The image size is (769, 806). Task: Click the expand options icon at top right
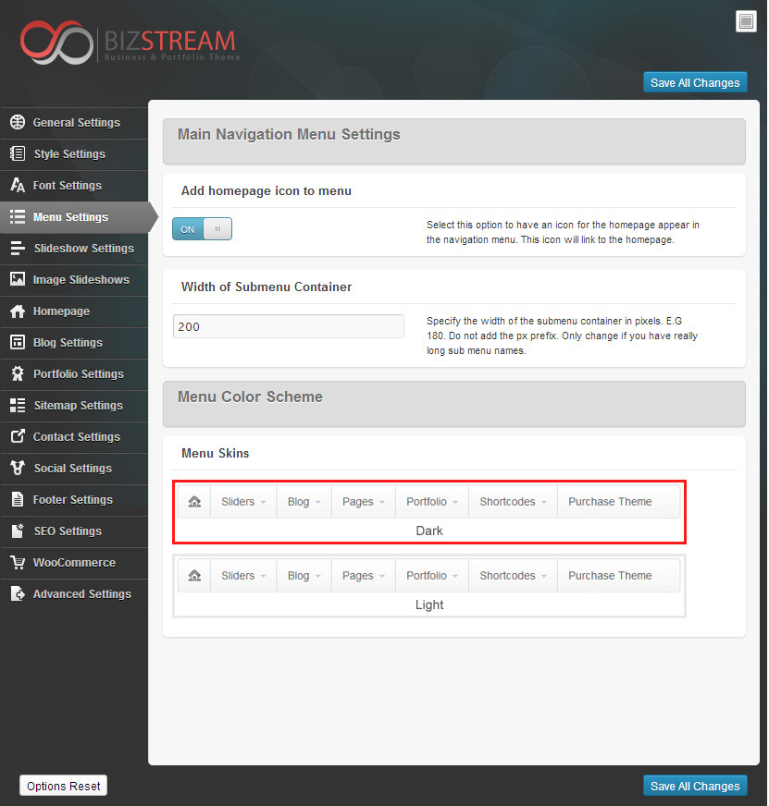click(746, 21)
